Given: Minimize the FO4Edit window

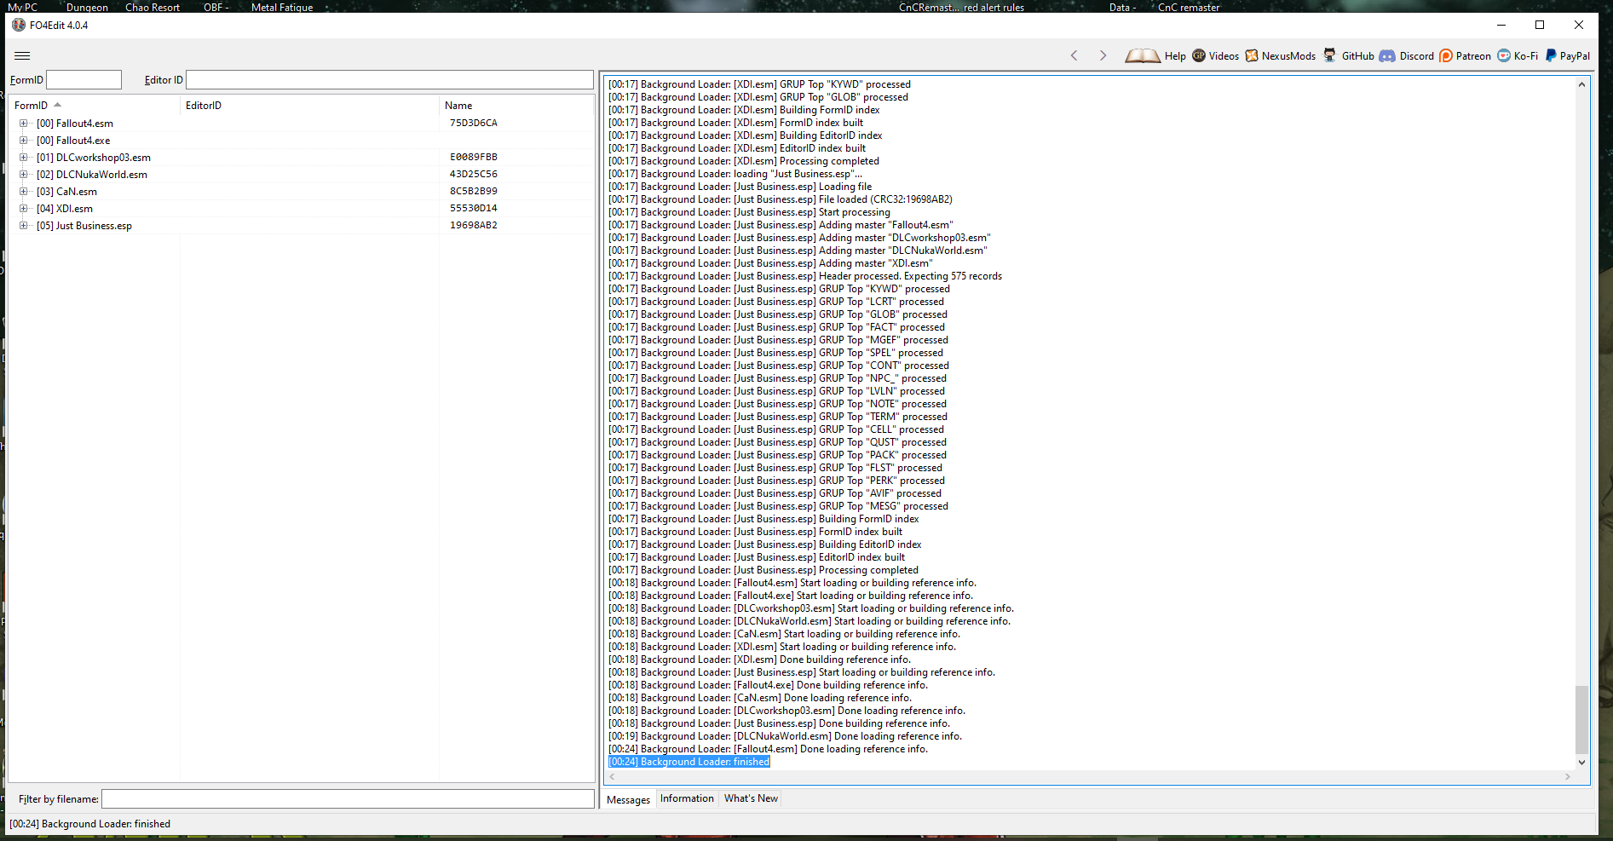Looking at the screenshot, I should click(x=1501, y=25).
